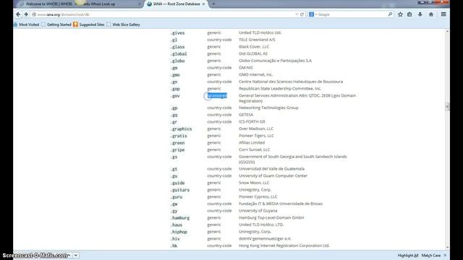The height and width of the screenshot is (260, 463).
Task: Open the .gl domain link
Action: tap(174, 40)
